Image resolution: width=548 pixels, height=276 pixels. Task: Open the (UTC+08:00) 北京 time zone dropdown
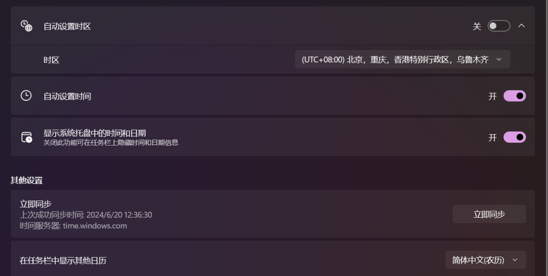[x=395, y=59]
